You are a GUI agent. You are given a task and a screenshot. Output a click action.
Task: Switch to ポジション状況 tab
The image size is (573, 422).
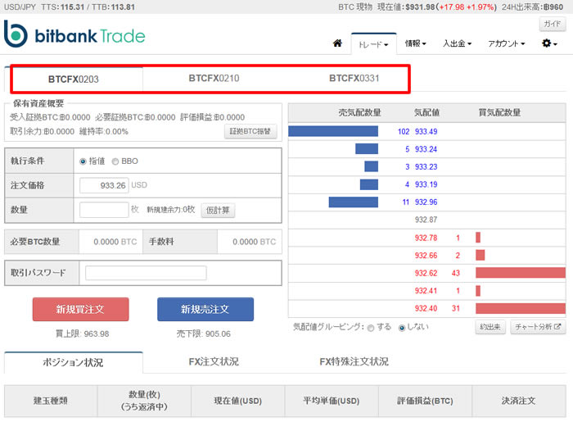73,362
